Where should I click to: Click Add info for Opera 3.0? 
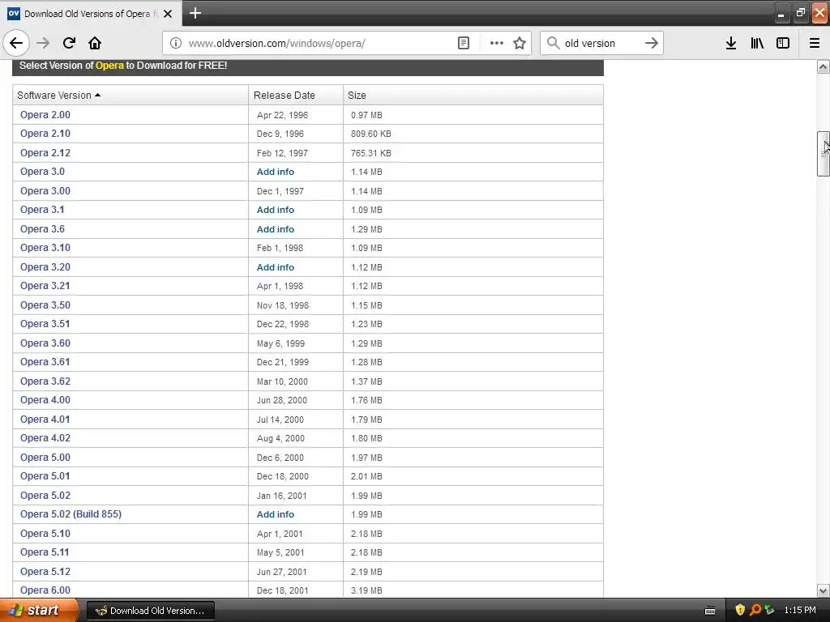pos(276,172)
